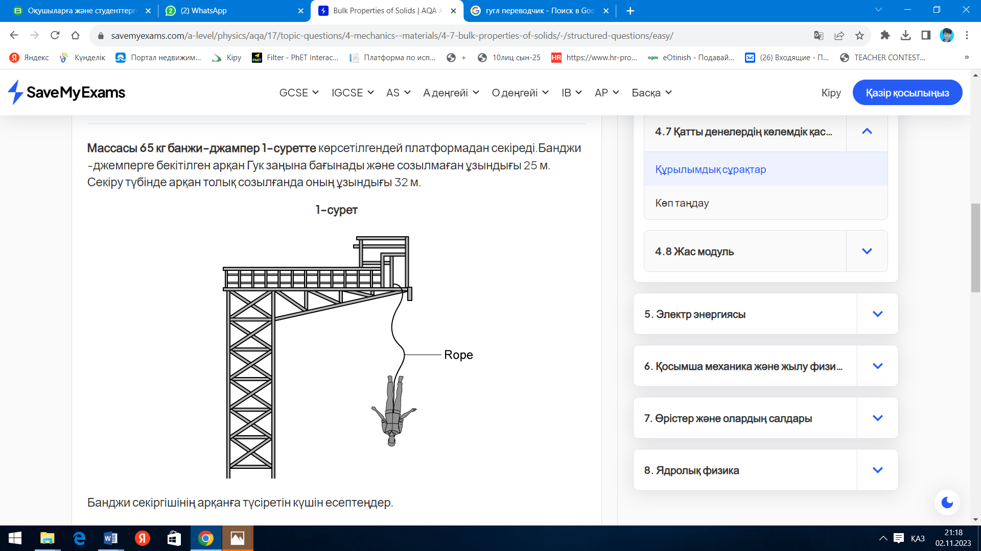This screenshot has width=981, height=551.
Task: Click the page vertical scrollbar thumb
Action: pos(975,247)
